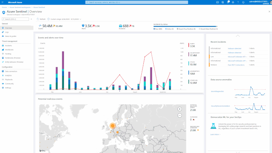Open directory and subscription filter icon

click(223, 2)
